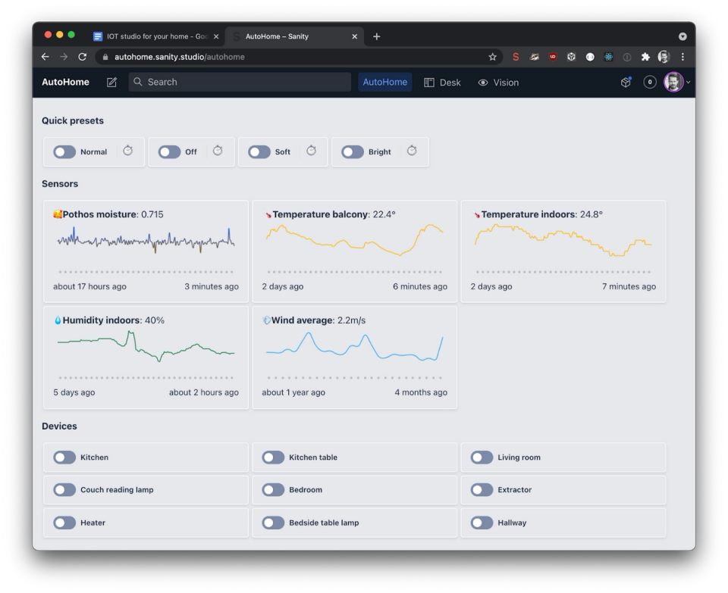Click the browser back arrow
This screenshot has height=593, width=728.
[45, 57]
